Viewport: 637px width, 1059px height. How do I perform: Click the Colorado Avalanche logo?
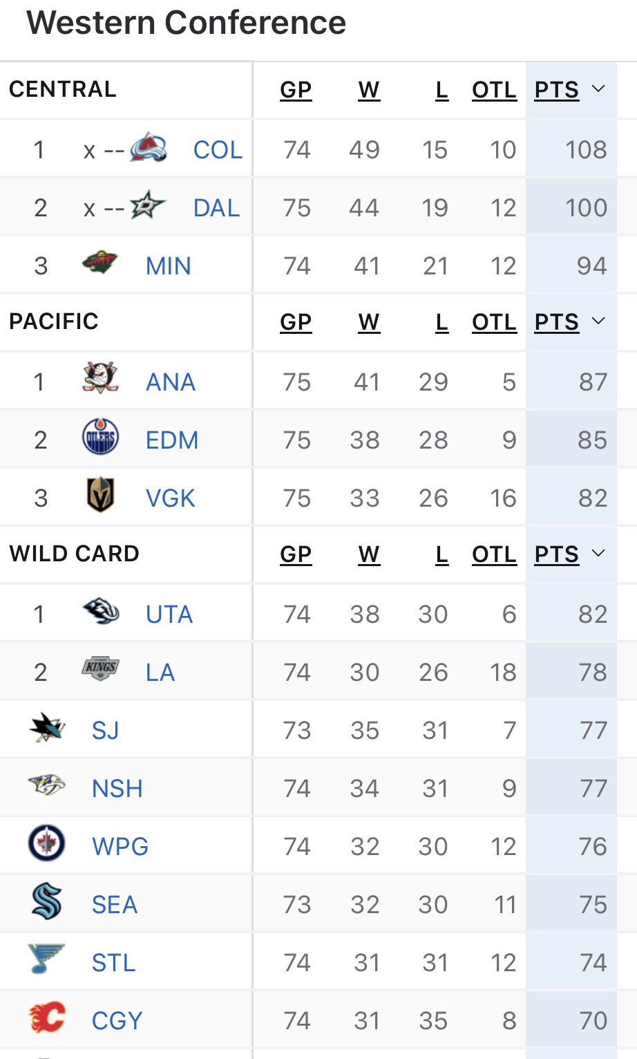pos(149,148)
